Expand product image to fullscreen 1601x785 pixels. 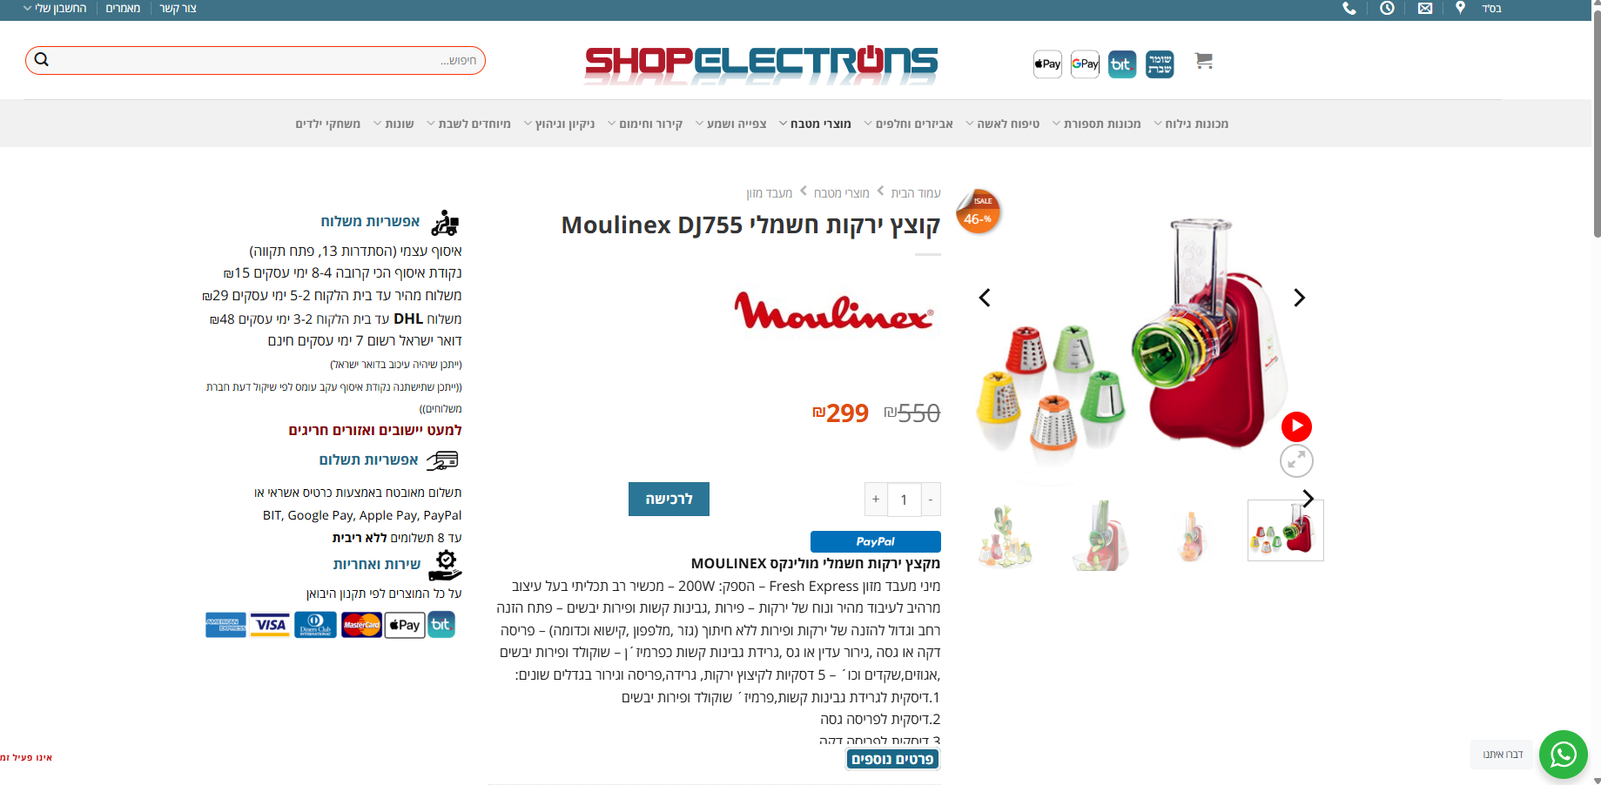1296,460
